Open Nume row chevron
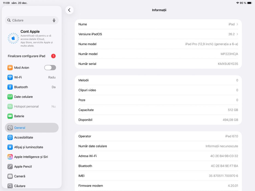This screenshot has height=191, width=255. pos(237,24)
